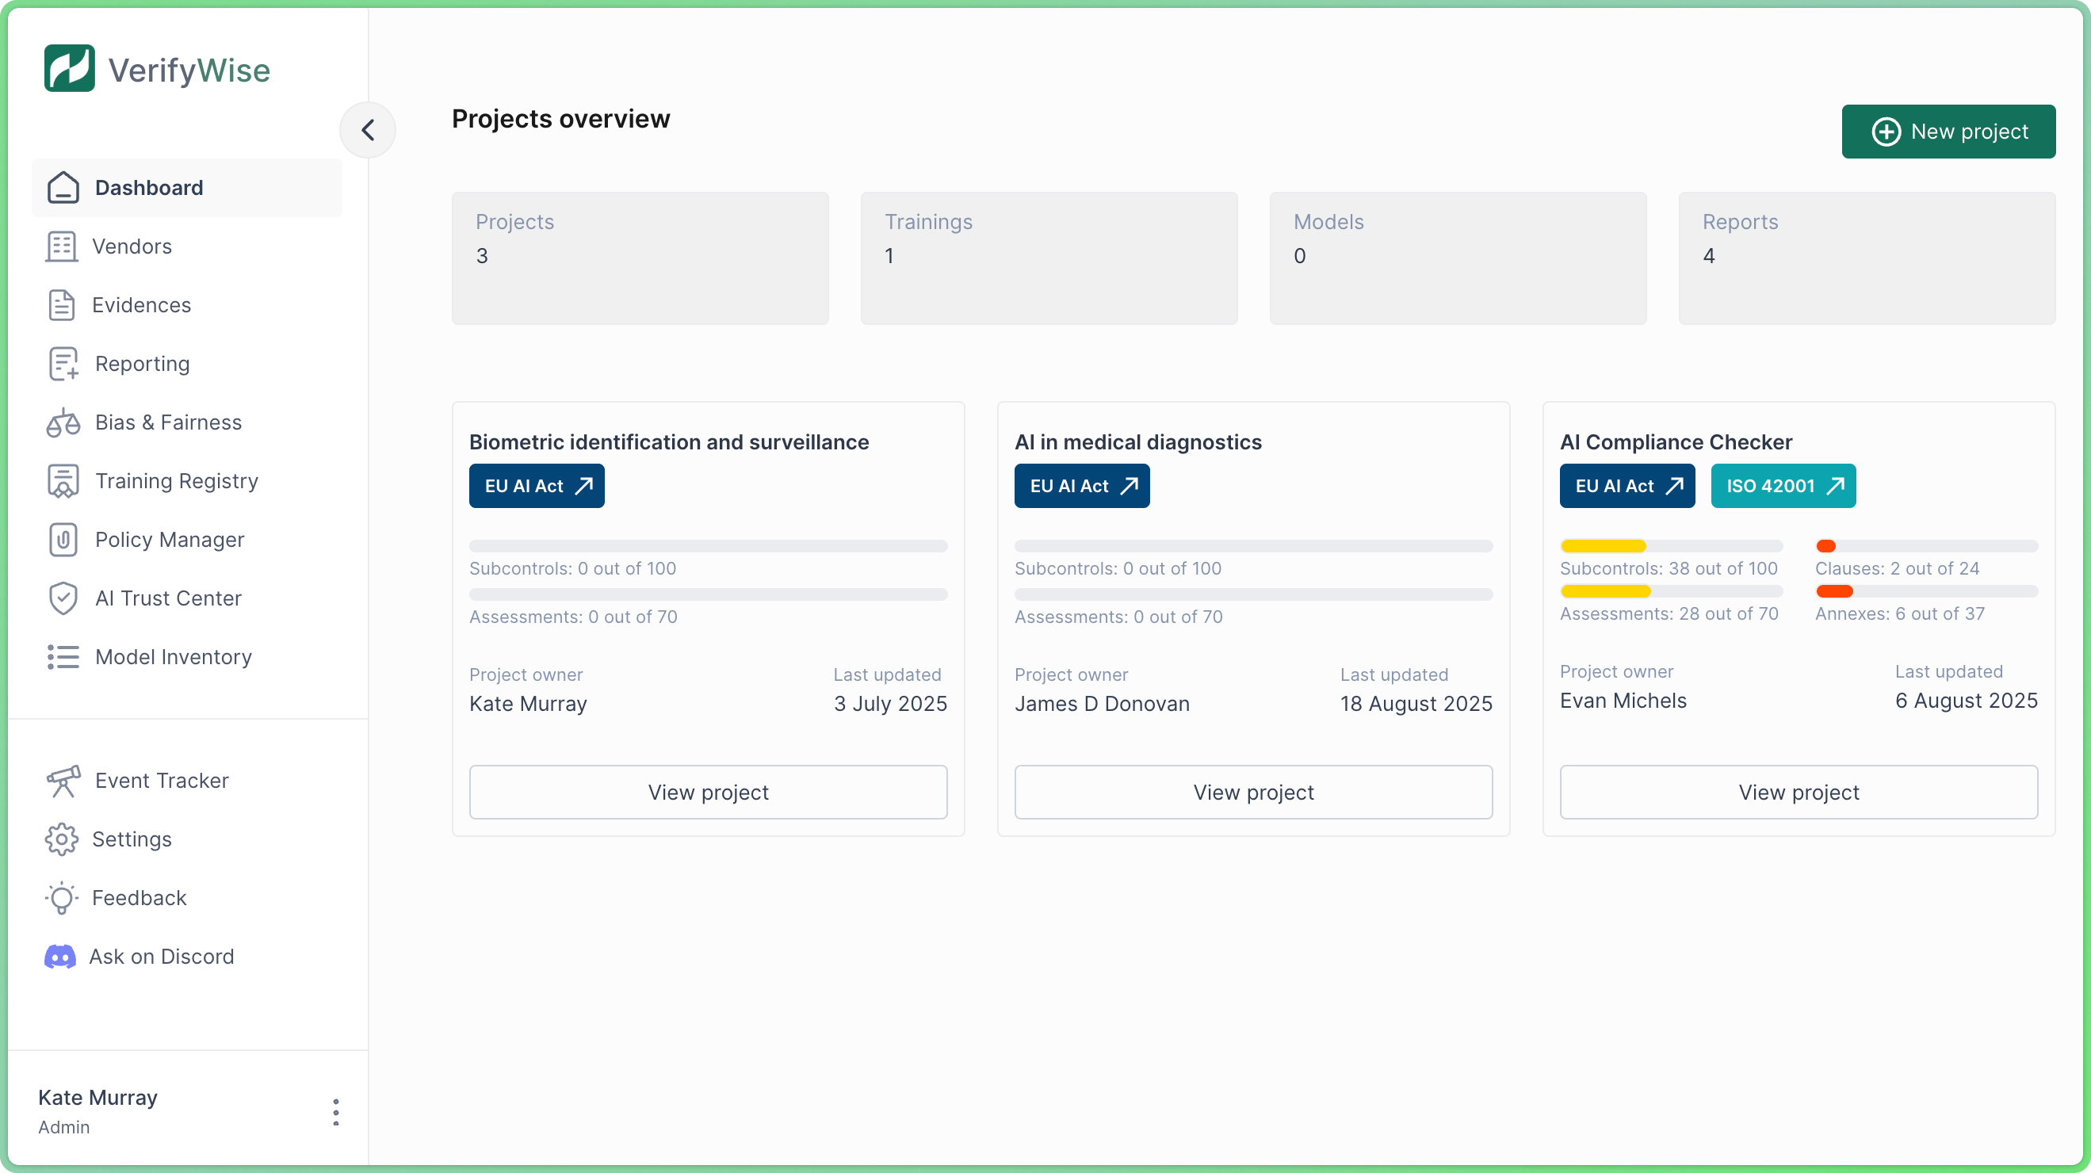This screenshot has height=1173, width=2091.
Task: Select Bias & Fairness in sidebar
Action: click(x=187, y=422)
